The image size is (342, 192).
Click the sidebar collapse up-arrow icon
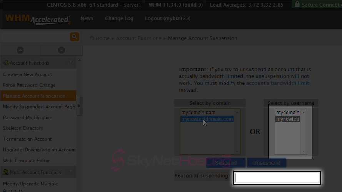pyautogui.click(x=20, y=50)
